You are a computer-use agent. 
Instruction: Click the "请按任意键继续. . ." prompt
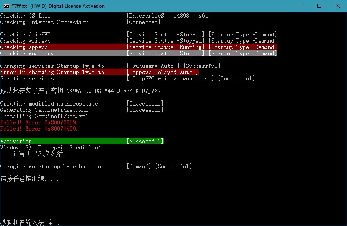click(30, 179)
